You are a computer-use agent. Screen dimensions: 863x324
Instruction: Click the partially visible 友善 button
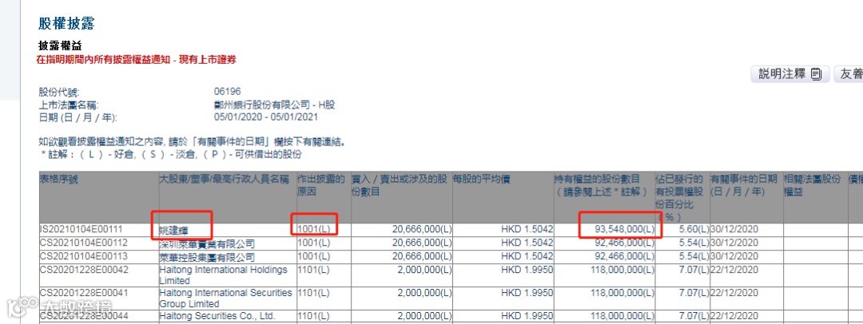click(849, 74)
